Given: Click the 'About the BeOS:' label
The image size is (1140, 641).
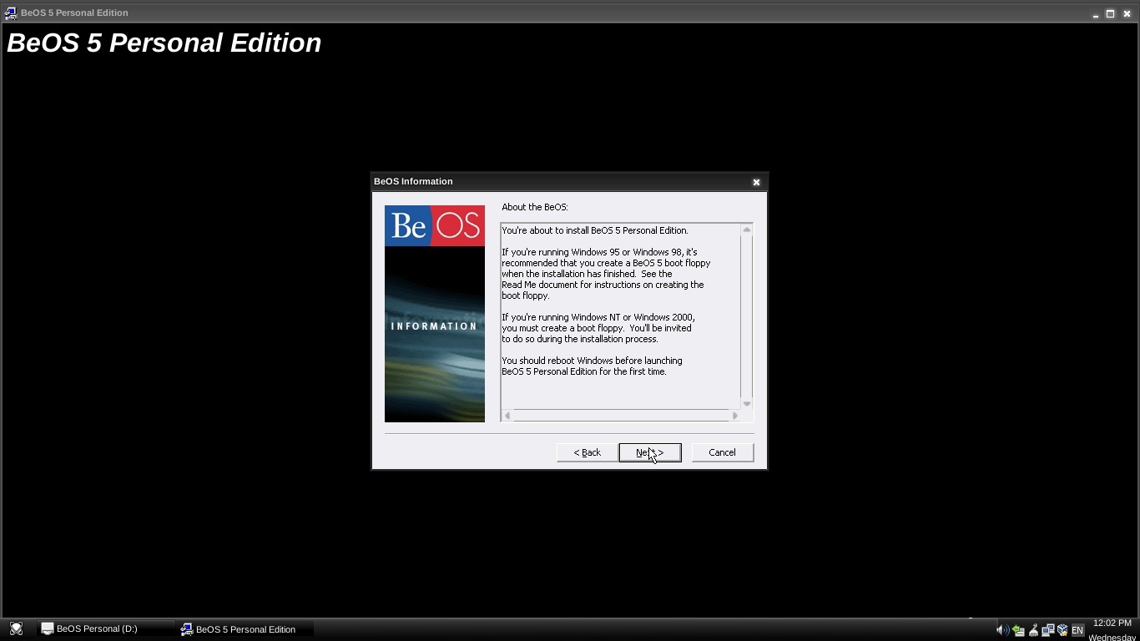Looking at the screenshot, I should 535,207.
